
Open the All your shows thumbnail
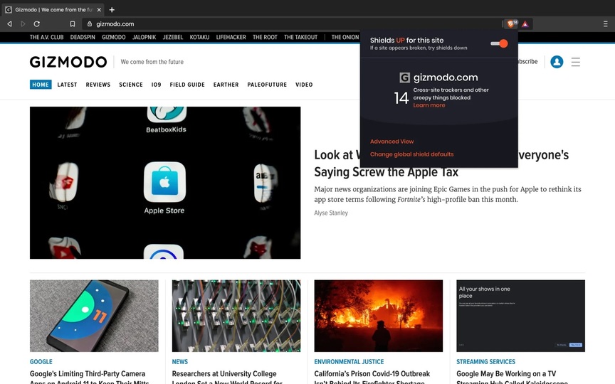(x=520, y=316)
